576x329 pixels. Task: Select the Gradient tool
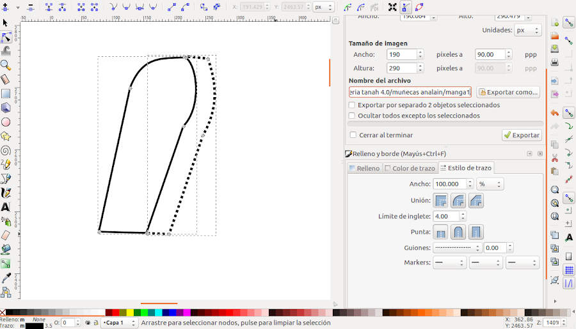tap(6, 264)
